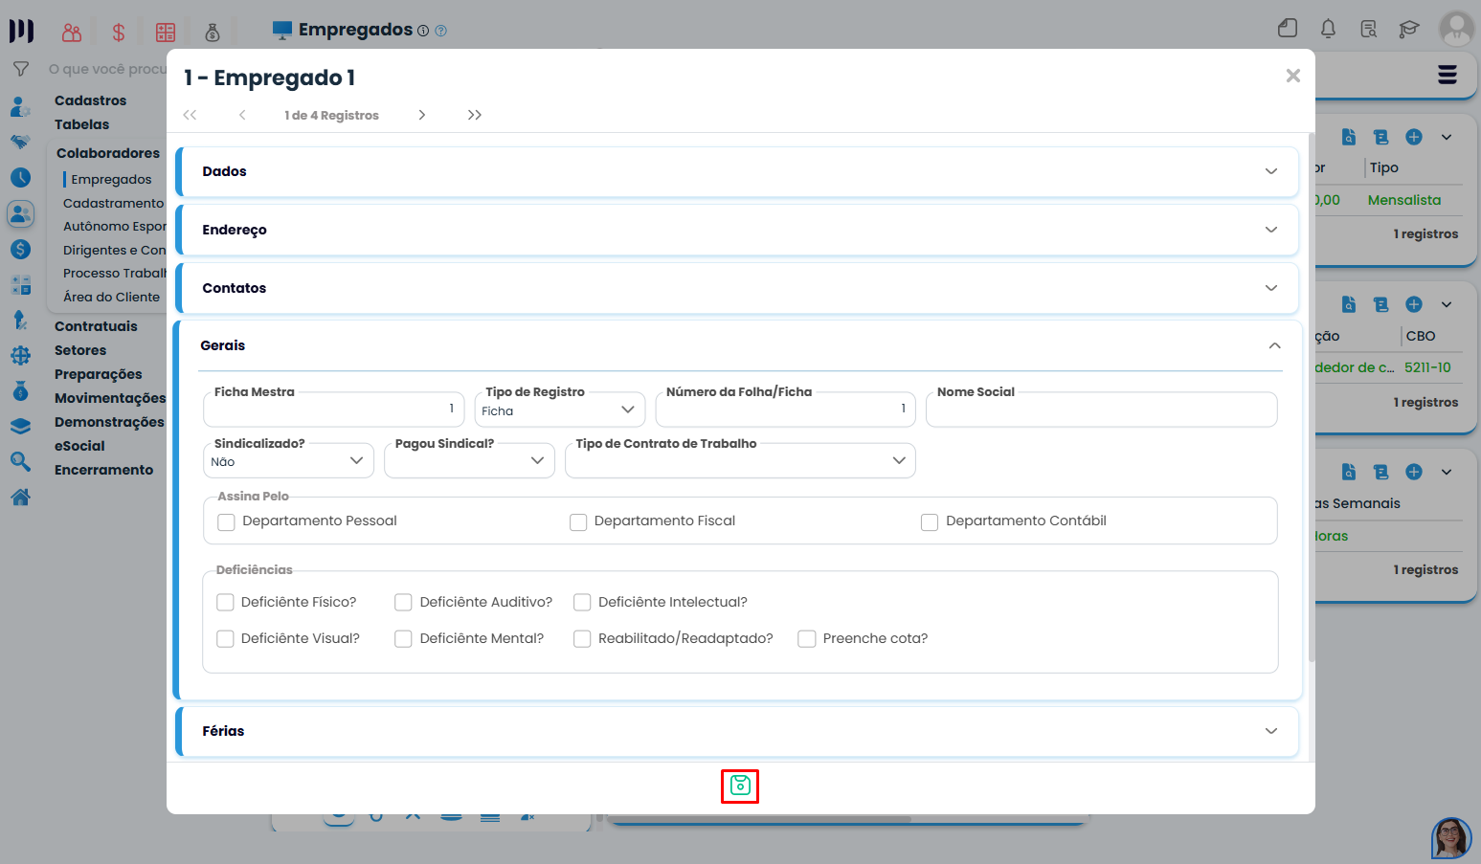
Task: Toggle Reabilitado/Readaptado checkbox
Action: point(582,638)
